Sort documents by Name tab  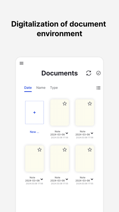click(x=41, y=88)
